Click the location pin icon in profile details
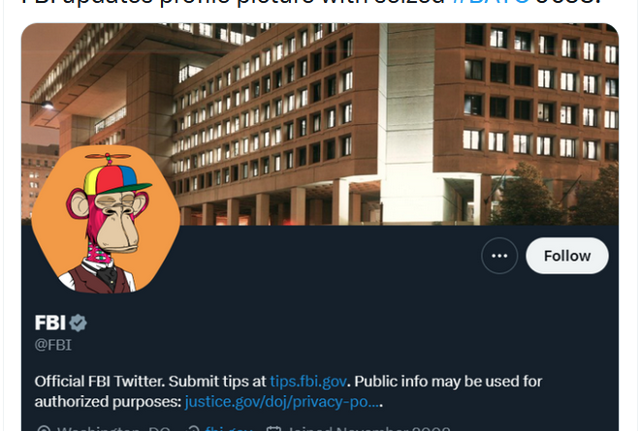 click(x=42, y=428)
